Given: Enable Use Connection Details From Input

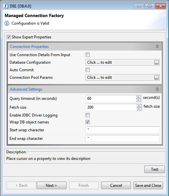Looking at the screenshot, I should click(x=88, y=54).
